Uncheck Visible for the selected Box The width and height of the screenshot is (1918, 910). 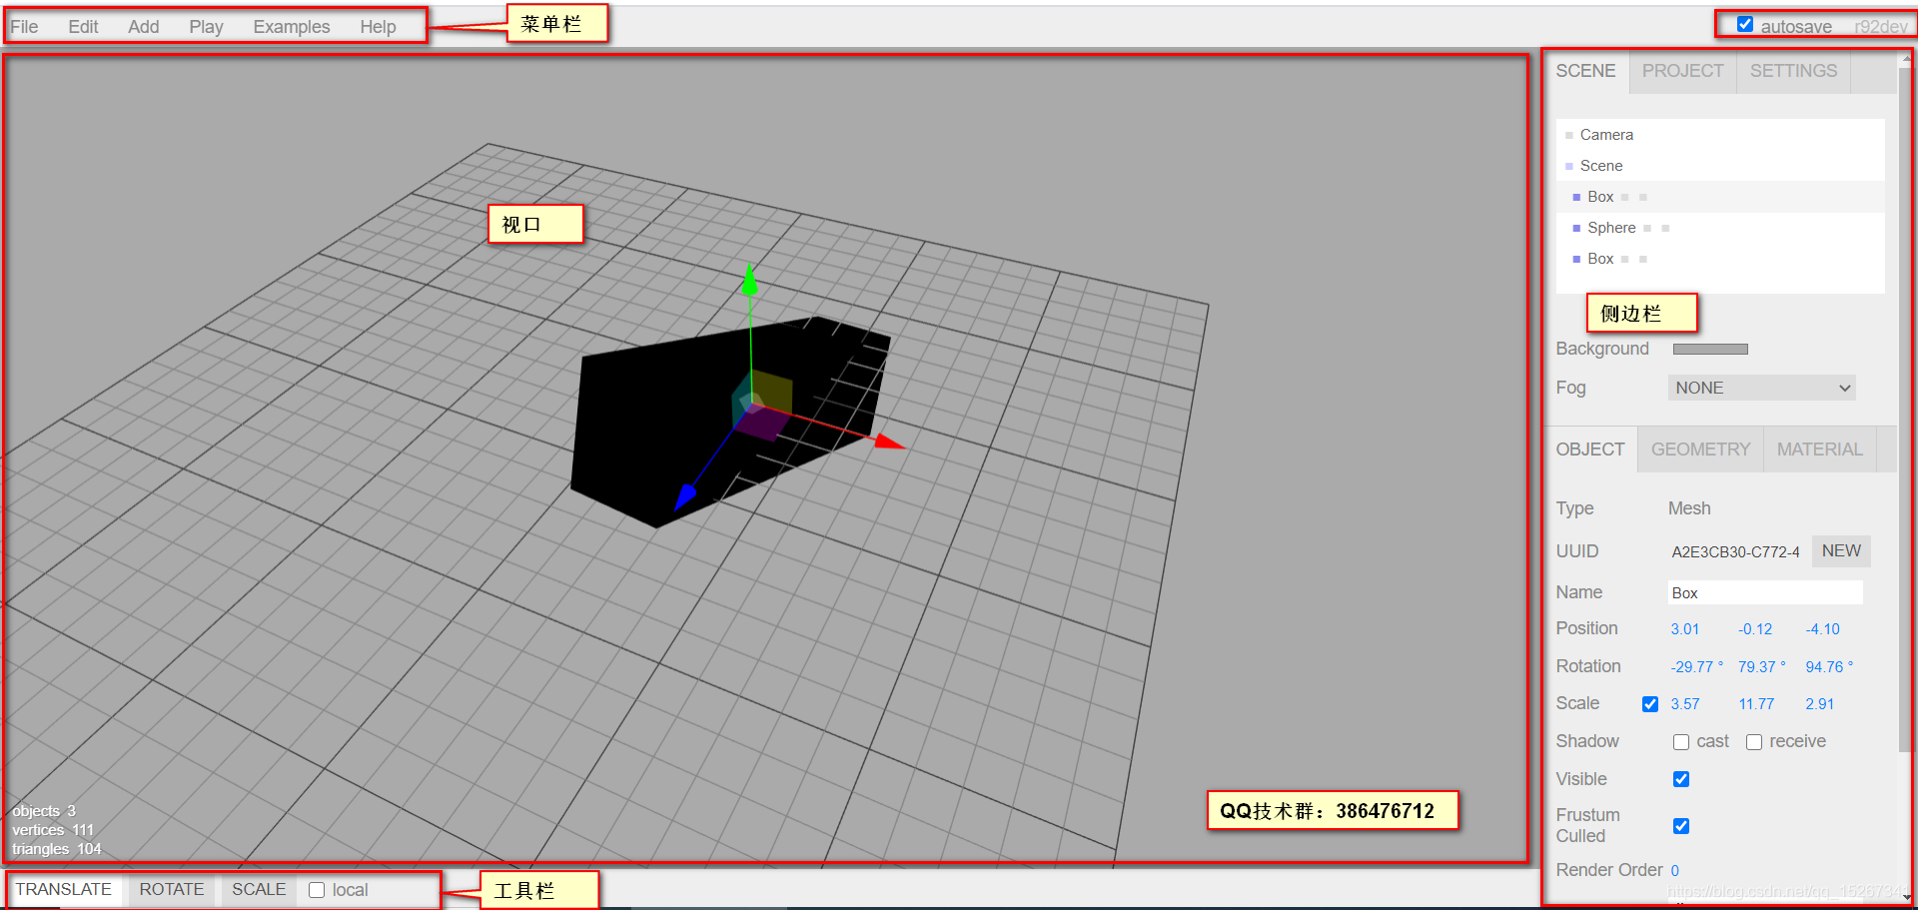[1681, 779]
